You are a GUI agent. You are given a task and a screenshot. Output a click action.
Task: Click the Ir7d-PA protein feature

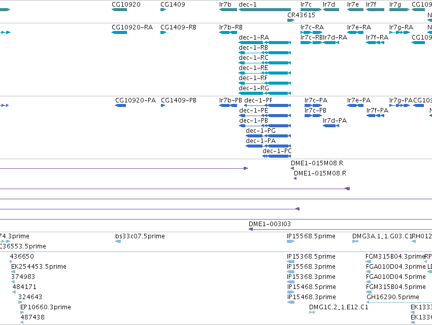pyautogui.click(x=331, y=126)
